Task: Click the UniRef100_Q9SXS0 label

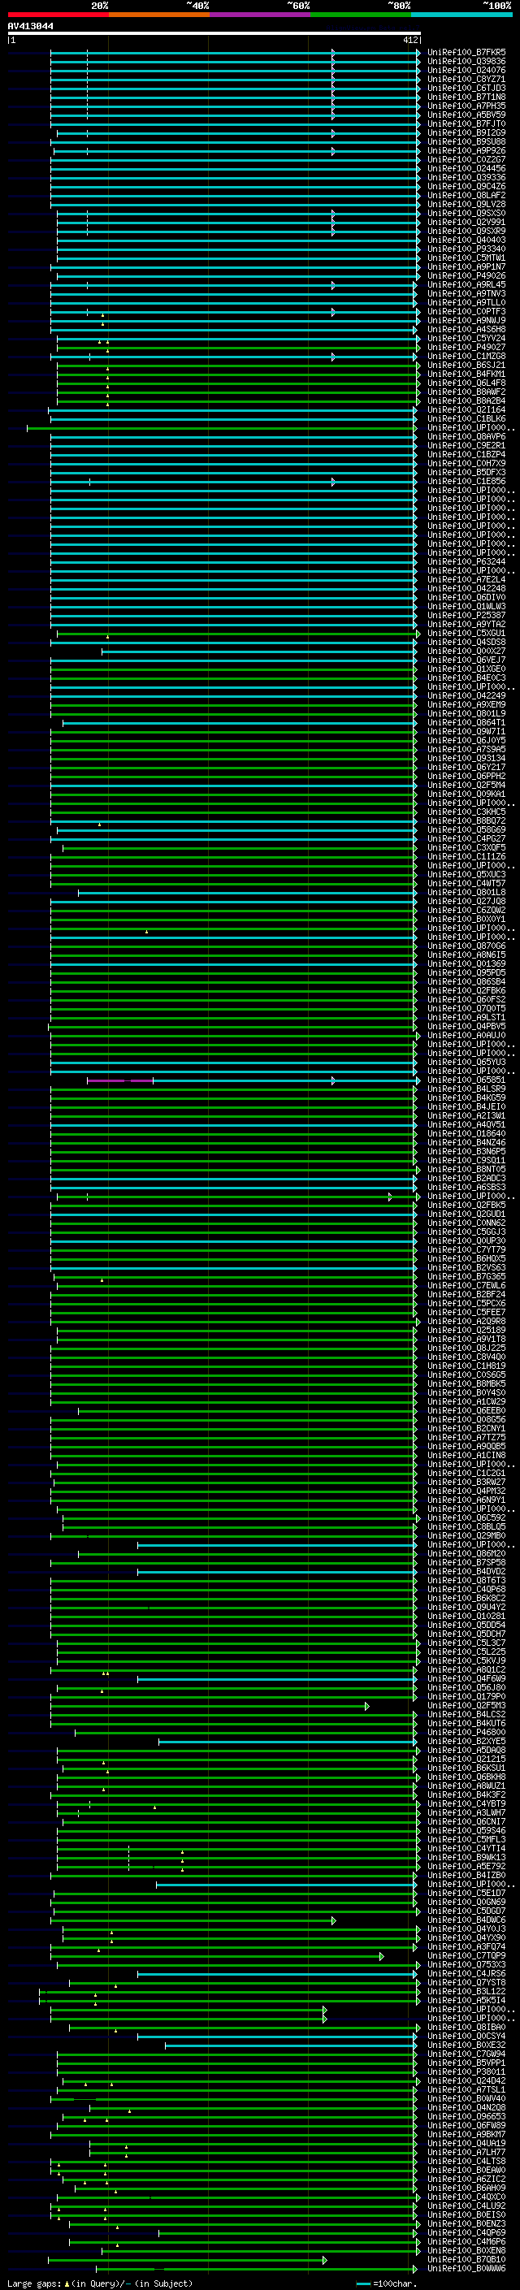Action: pyautogui.click(x=466, y=214)
